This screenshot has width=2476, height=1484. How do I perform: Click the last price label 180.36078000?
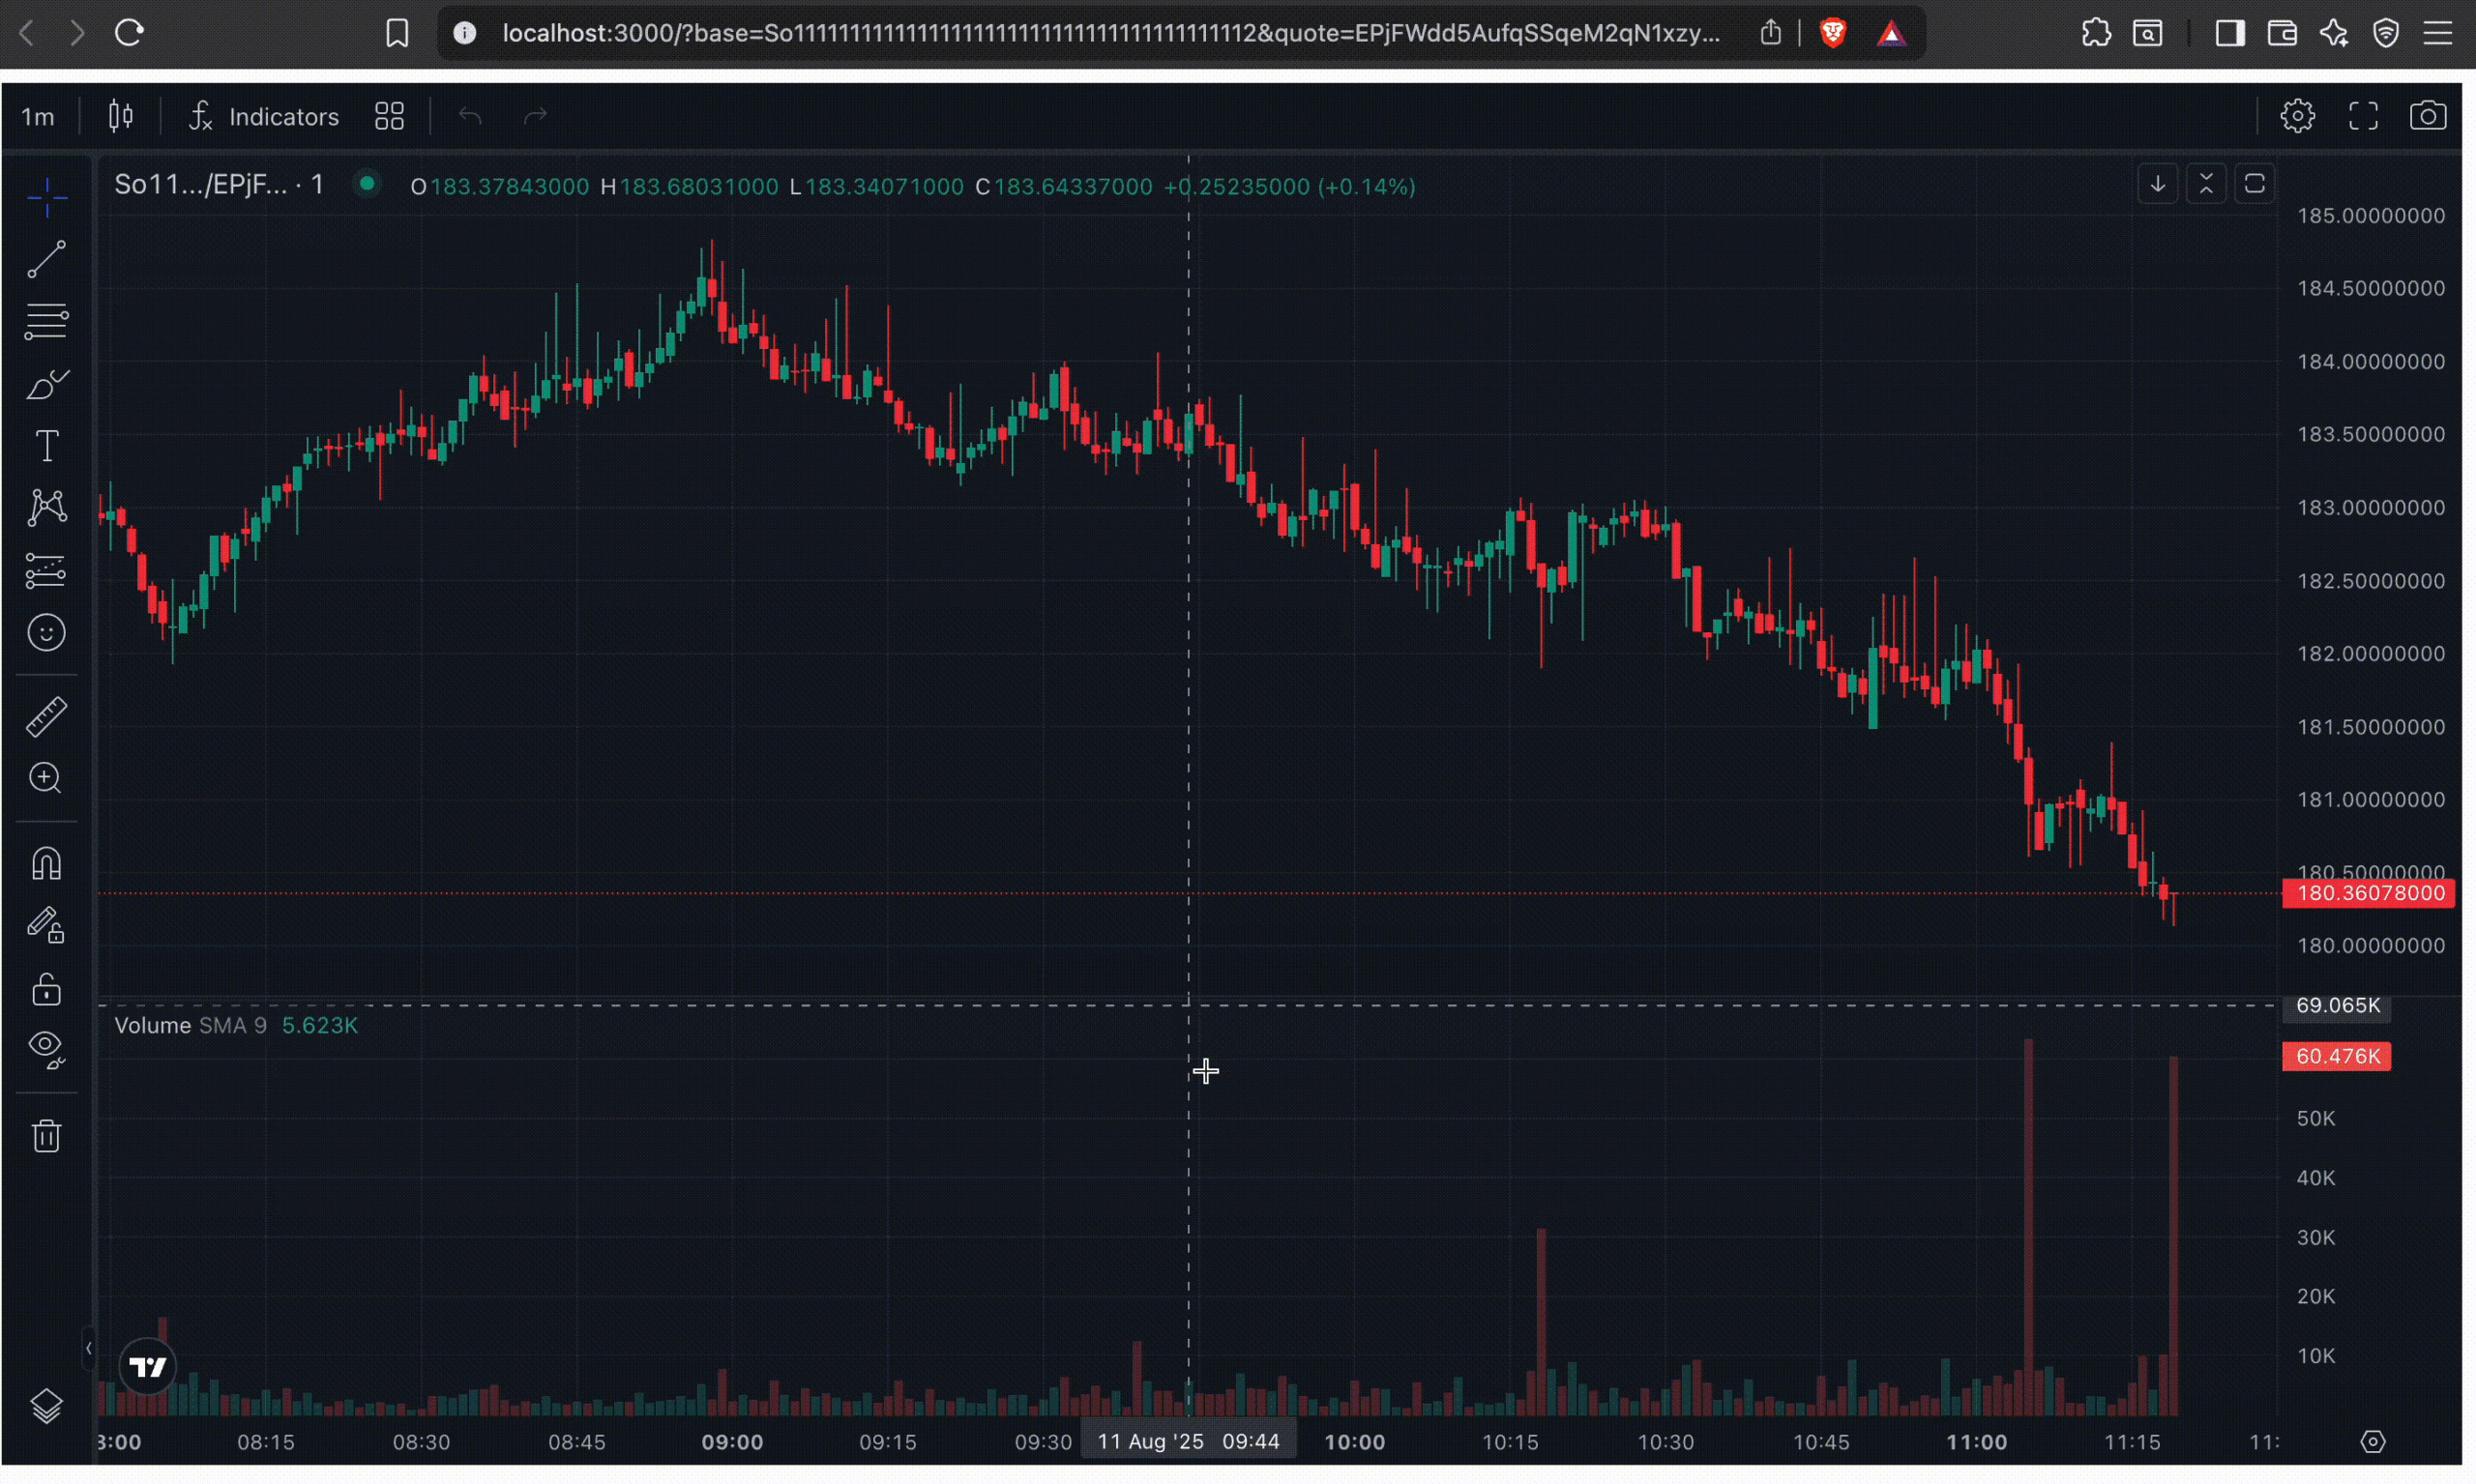2369,893
